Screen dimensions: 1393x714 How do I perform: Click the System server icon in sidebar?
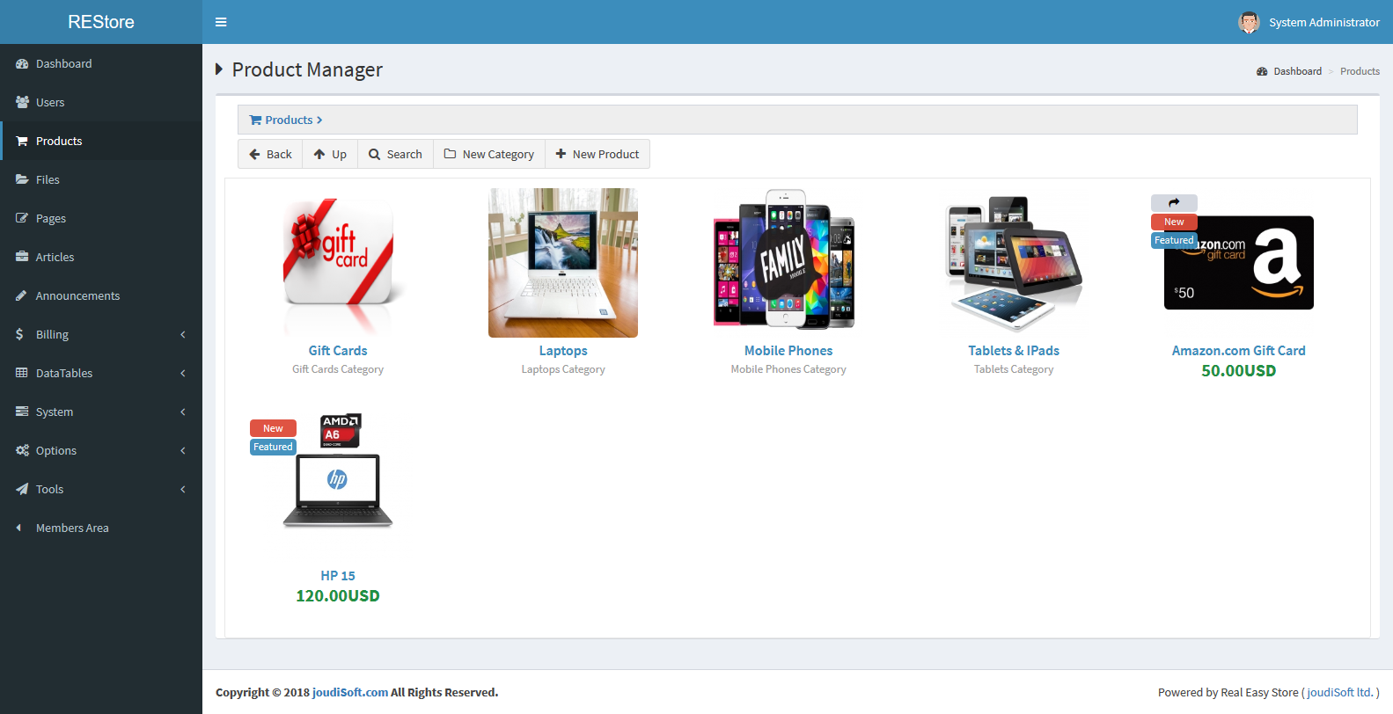(x=22, y=412)
